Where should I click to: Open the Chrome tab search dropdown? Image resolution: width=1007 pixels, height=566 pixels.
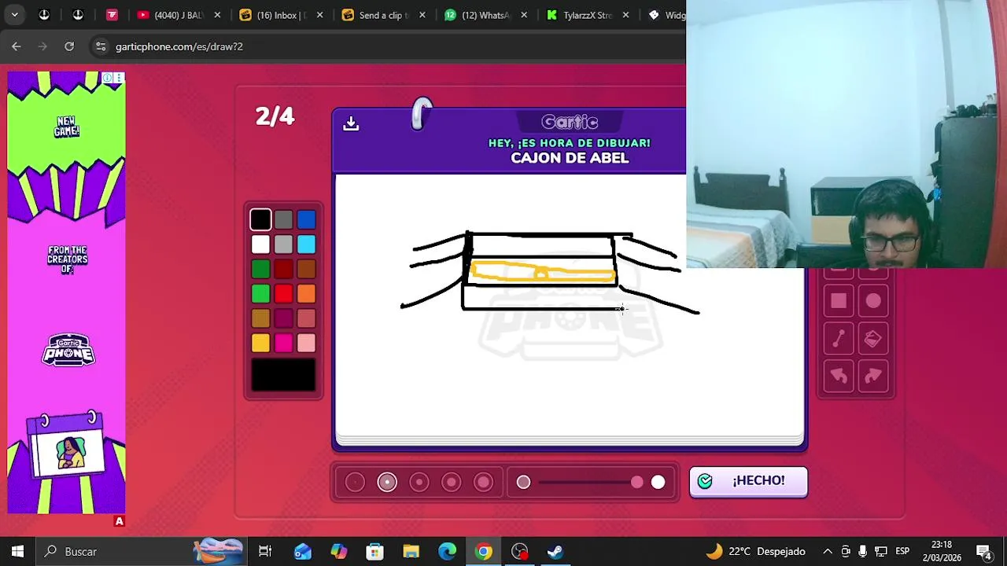[x=14, y=15]
